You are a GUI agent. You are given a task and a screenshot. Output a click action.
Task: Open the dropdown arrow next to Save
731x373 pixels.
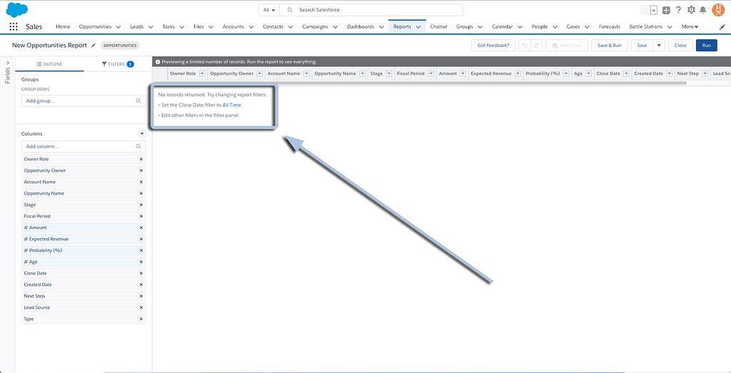point(659,45)
